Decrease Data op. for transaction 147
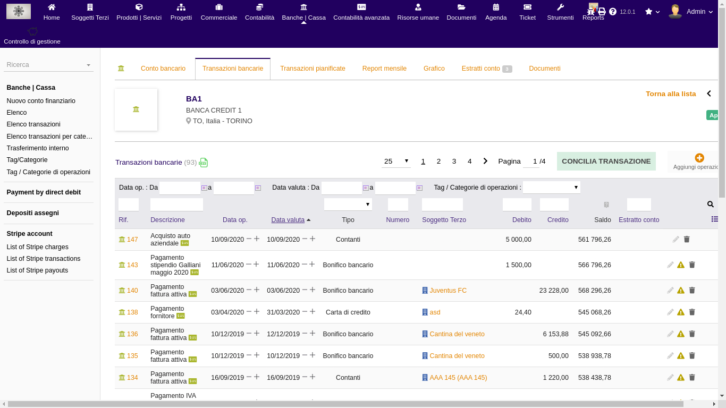Screen dimensions: 726x408 [x=249, y=239]
